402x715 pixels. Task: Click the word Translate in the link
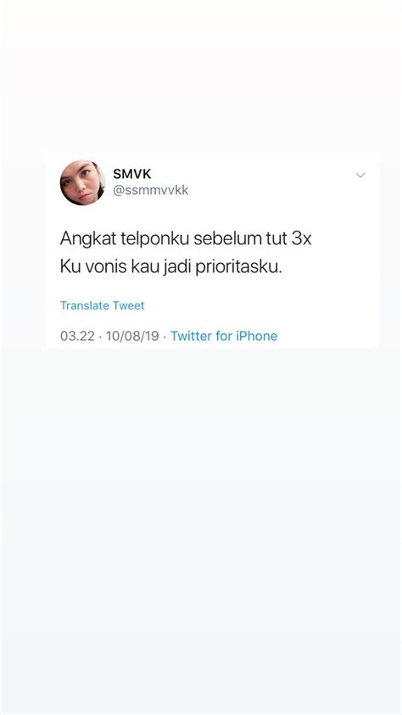[x=84, y=305]
